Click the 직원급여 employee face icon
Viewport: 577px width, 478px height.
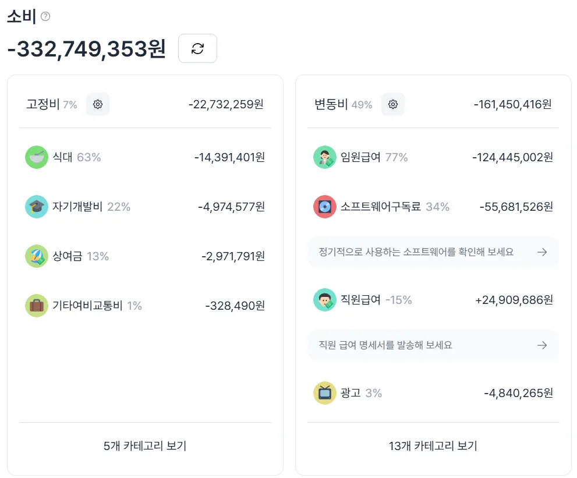point(324,300)
